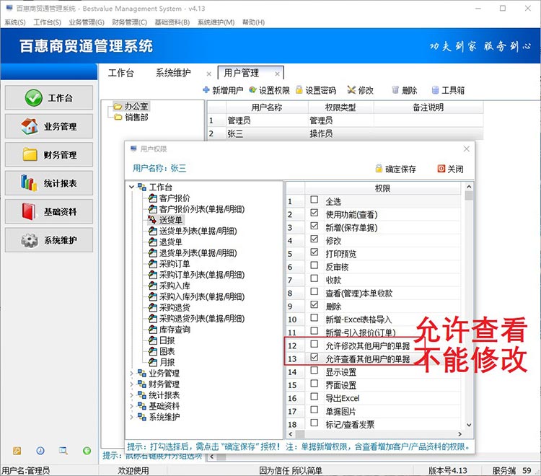This screenshot has height=476, width=541.
Task: Click the green round icon at sidebar bottom
Action: coord(87,451)
